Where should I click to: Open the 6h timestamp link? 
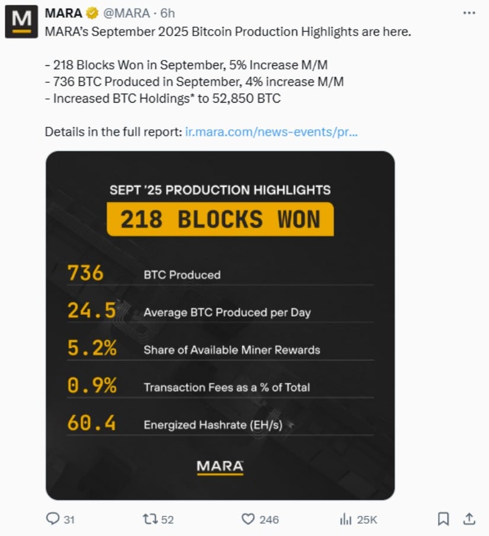168,13
